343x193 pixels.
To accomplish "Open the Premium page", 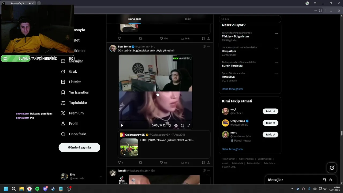I will pos(72,113).
